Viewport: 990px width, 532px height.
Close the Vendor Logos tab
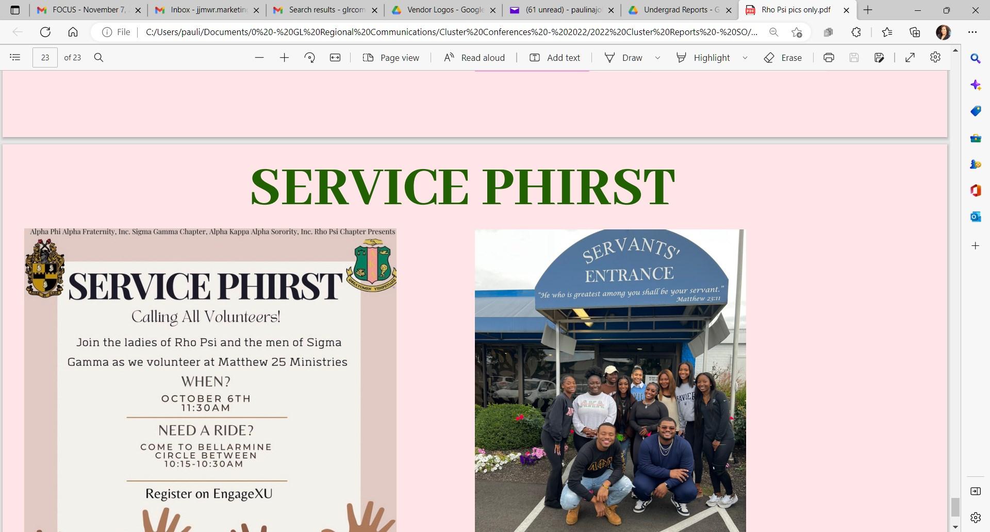tap(492, 10)
